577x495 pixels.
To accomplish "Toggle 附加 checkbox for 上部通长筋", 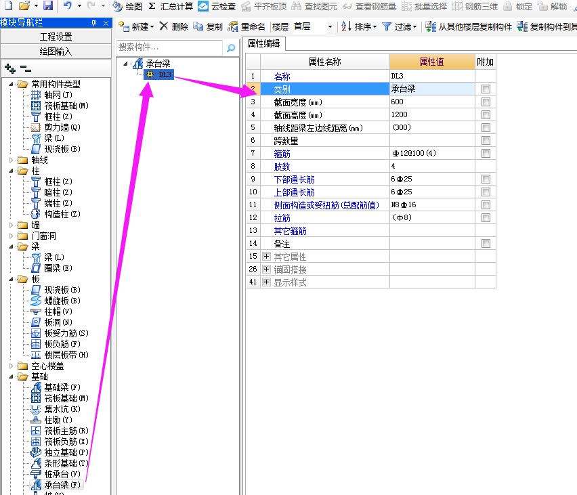I will pyautogui.click(x=486, y=192).
